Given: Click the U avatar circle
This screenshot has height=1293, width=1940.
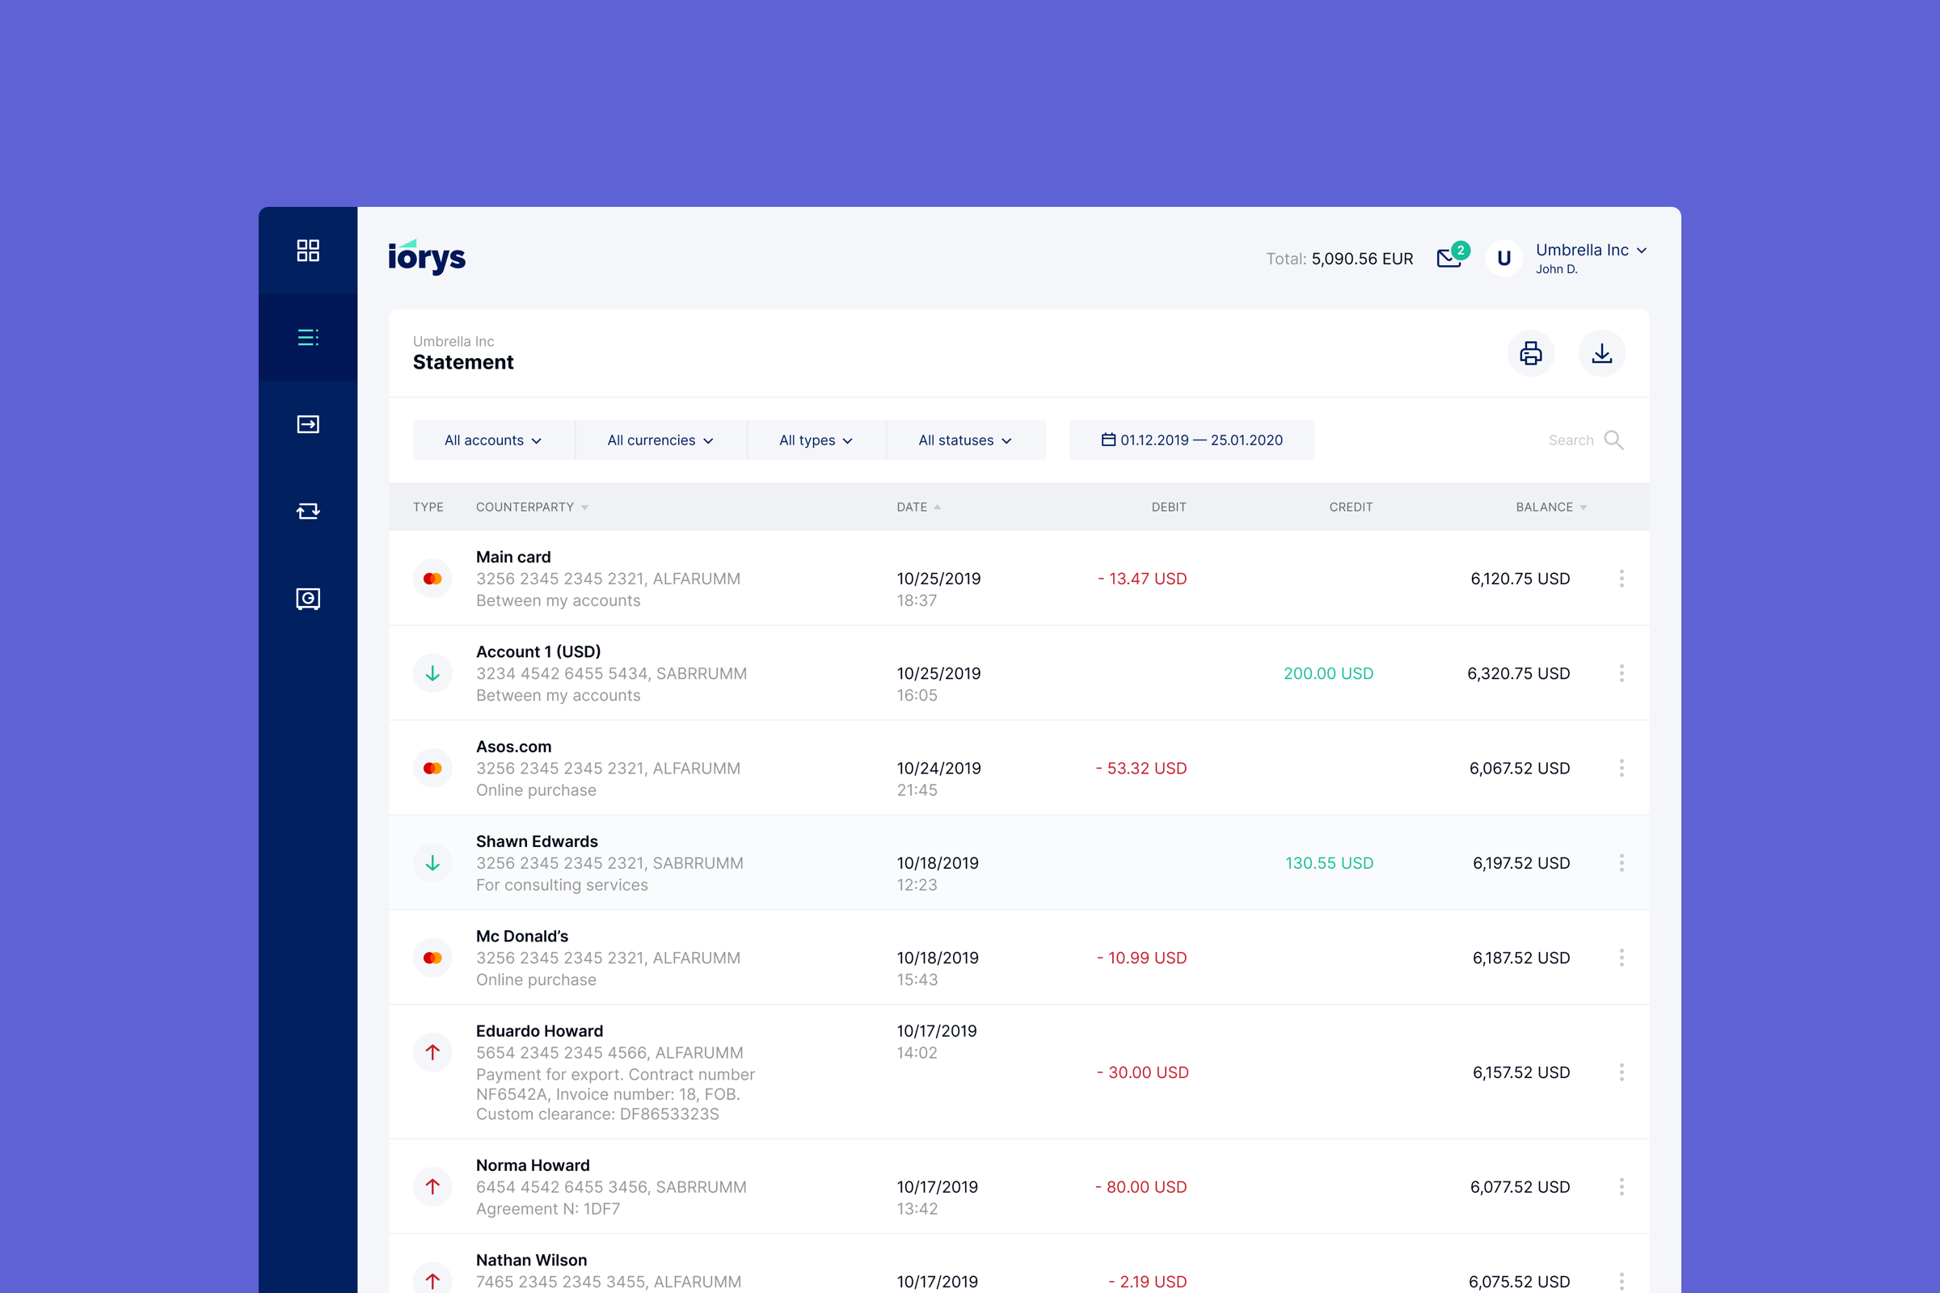Looking at the screenshot, I should click(x=1503, y=258).
